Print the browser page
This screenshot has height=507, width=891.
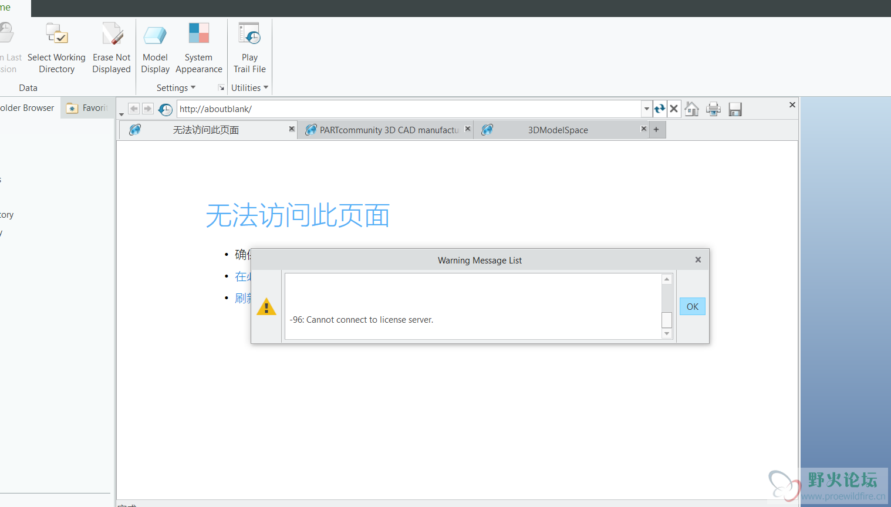(713, 109)
